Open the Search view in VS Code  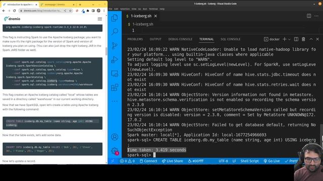pos(115,32)
